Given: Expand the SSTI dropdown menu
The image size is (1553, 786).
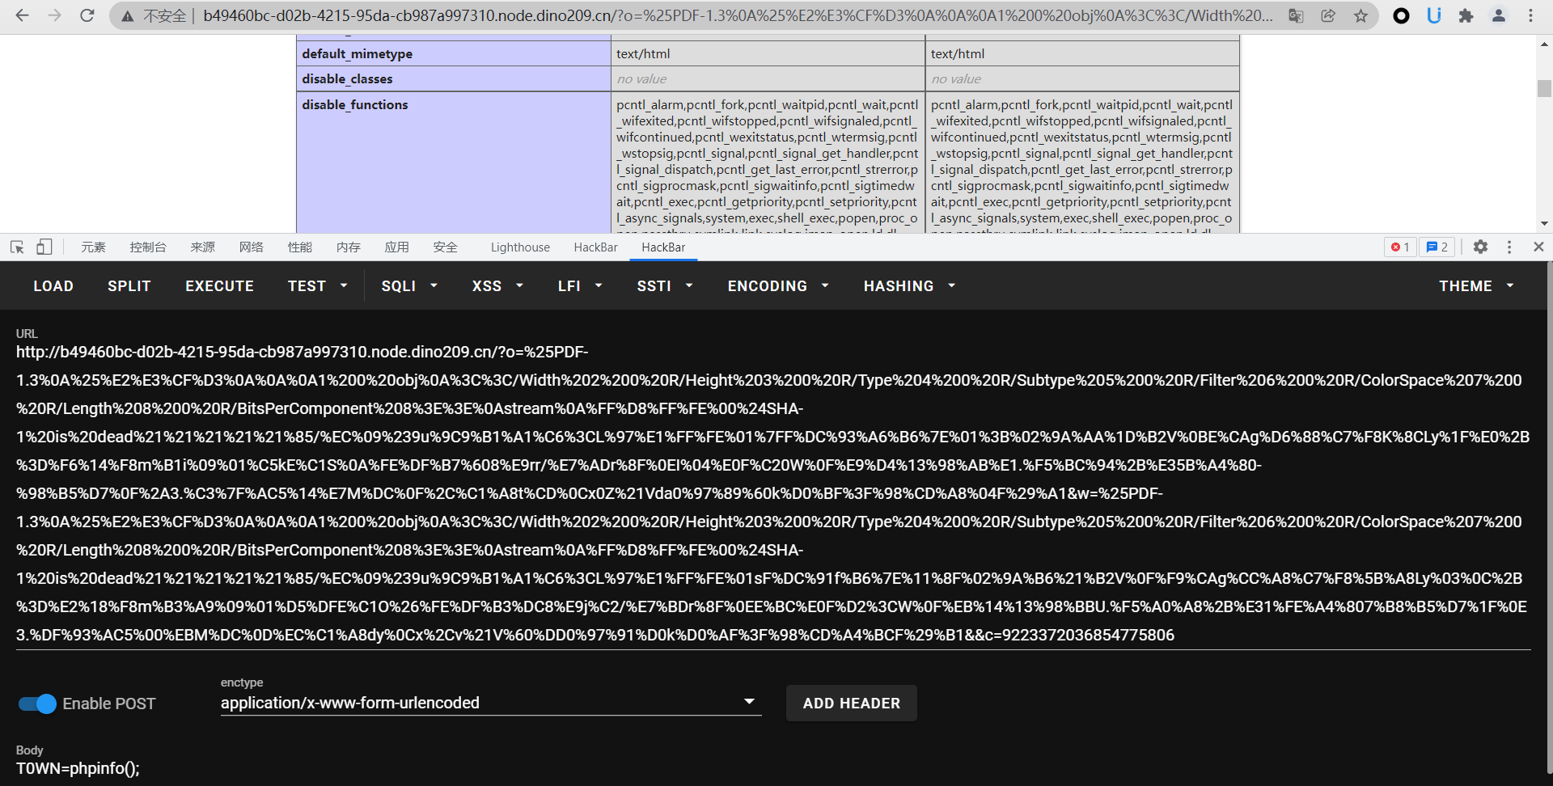Looking at the screenshot, I should point(665,286).
